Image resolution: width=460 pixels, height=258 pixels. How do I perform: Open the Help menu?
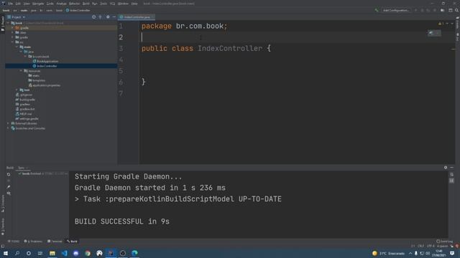pyautogui.click(x=134, y=4)
